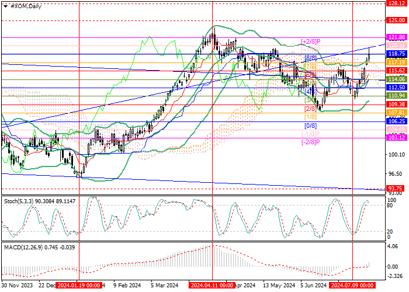Image resolution: width=409 pixels, height=292 pixels.
Task: Click the 5 Jun 2024 date label
Action: [x=314, y=286]
